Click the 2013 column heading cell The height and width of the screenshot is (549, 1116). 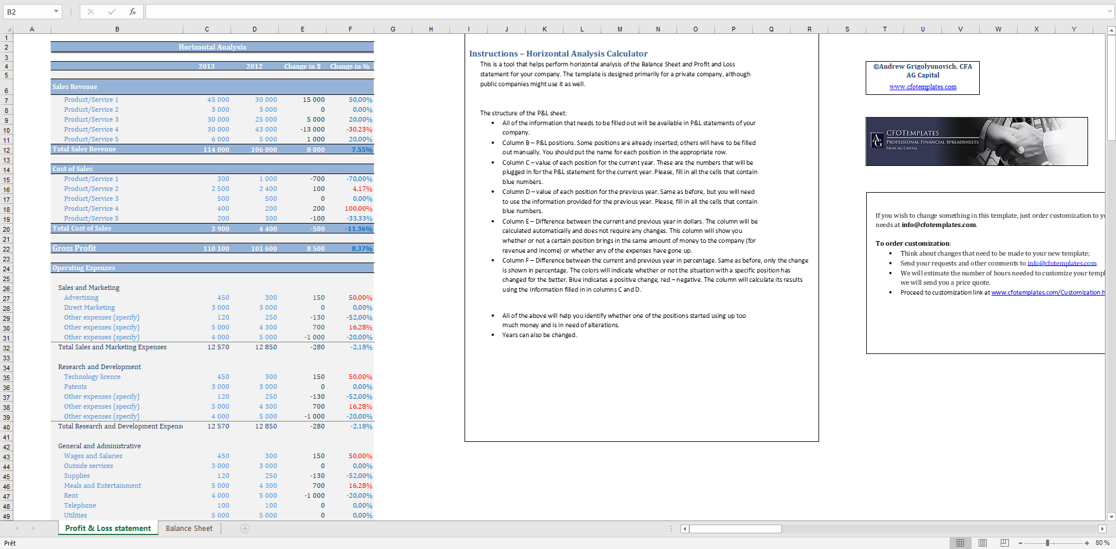(207, 66)
